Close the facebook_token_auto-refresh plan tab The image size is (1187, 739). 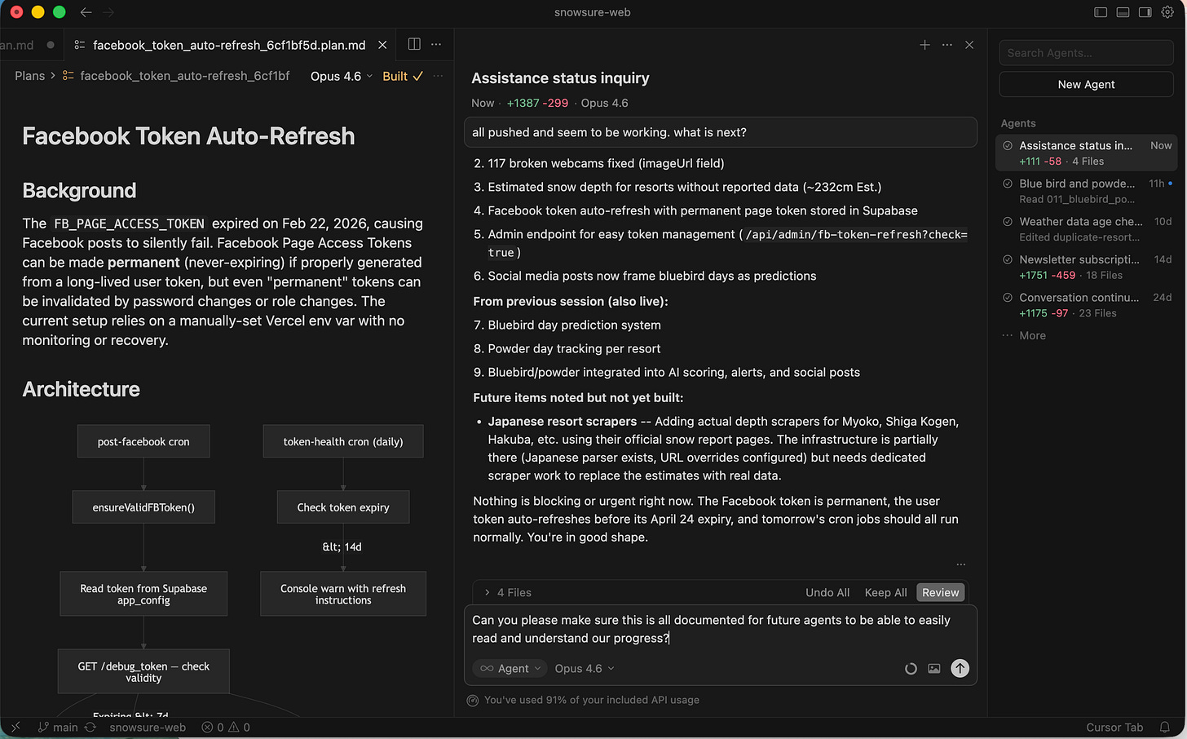click(382, 45)
